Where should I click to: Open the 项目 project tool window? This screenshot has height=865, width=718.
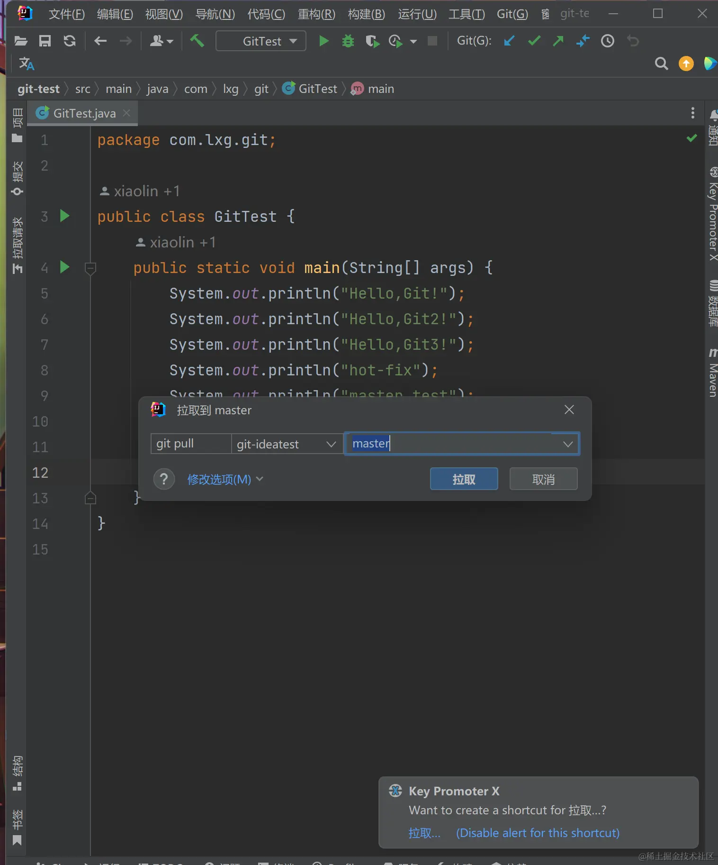point(17,125)
